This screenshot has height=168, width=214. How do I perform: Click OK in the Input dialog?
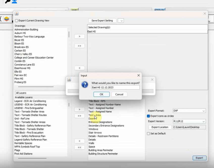pyautogui.click(x=101, y=94)
